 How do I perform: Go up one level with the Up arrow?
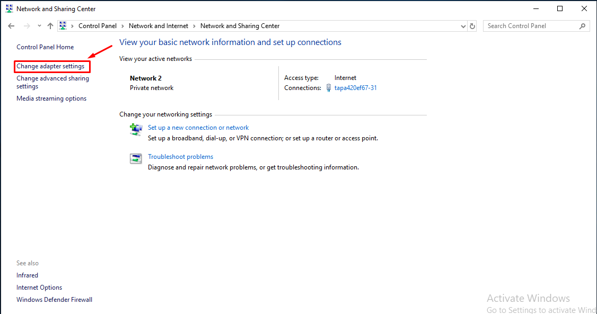coord(50,26)
